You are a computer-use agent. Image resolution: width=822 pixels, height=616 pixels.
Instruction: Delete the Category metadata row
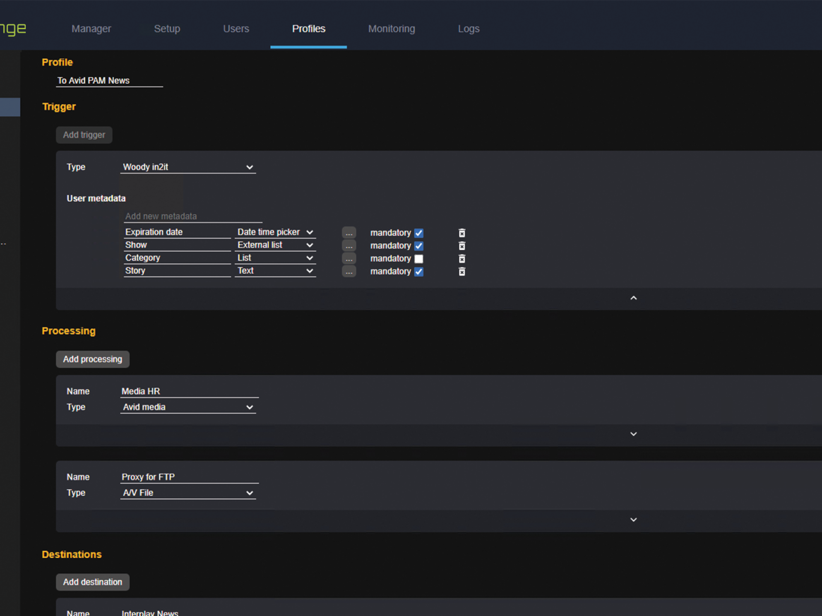tap(462, 258)
